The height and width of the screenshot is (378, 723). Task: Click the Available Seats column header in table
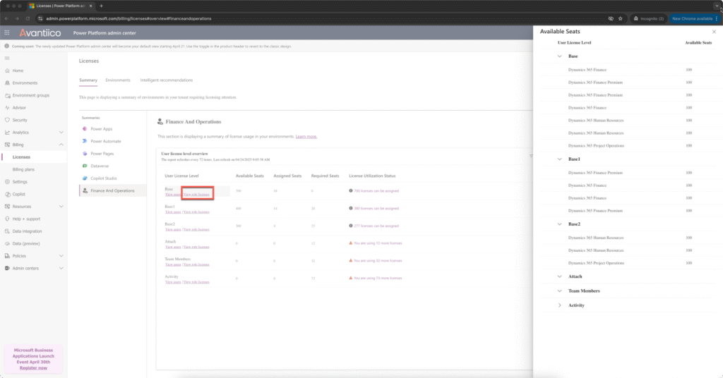[250, 176]
